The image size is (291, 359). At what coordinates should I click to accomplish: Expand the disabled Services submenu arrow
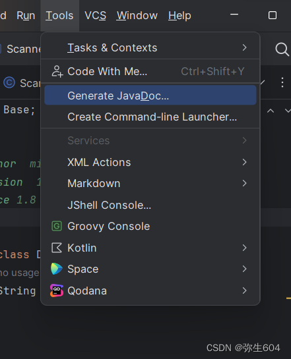244,140
